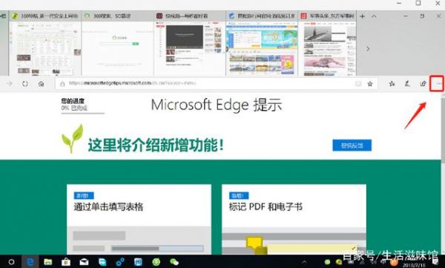Viewport: 445px width, 268px height.
Task: Toggle the Reading view book icon
Action: click(358, 84)
